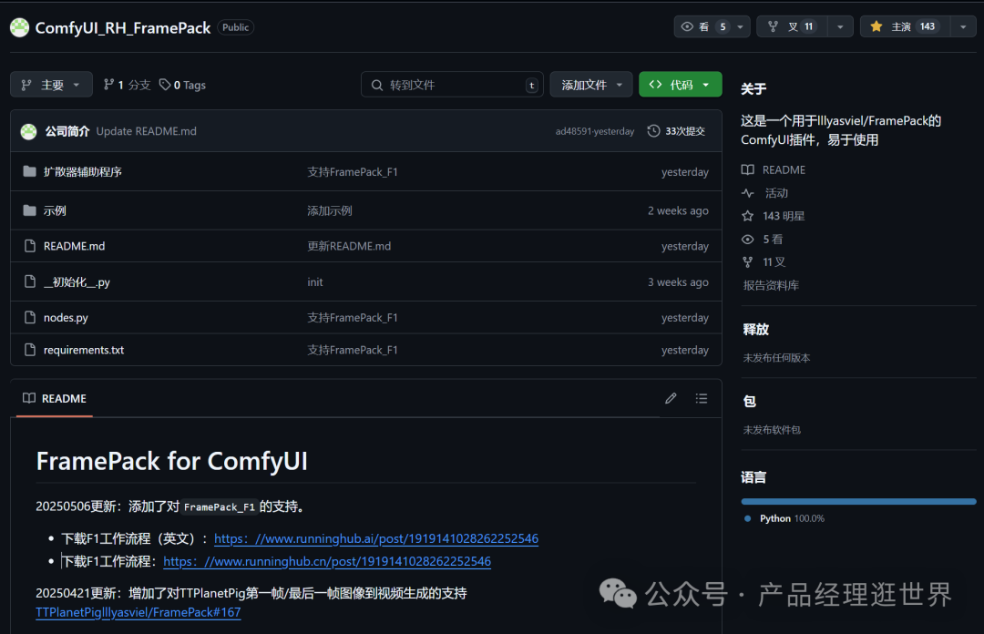
Task: Click the ComfyUI_RH_FramePack repository title
Action: [123, 27]
